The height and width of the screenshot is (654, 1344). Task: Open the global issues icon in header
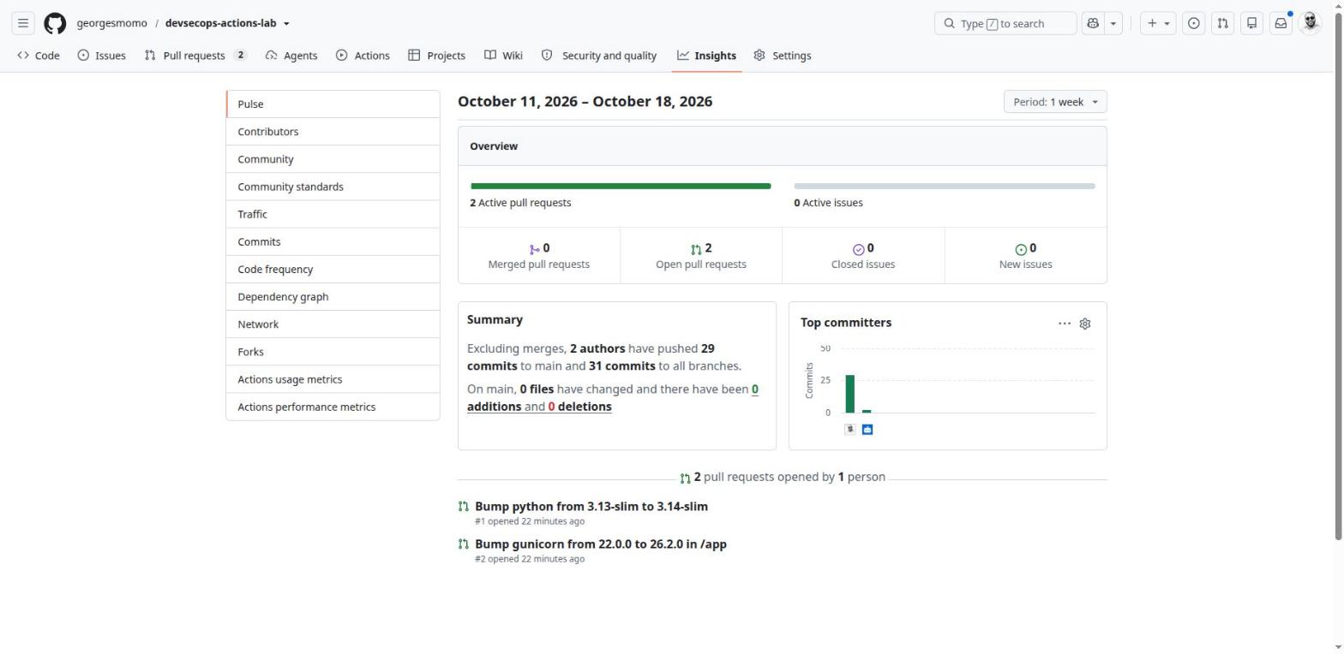point(1193,23)
